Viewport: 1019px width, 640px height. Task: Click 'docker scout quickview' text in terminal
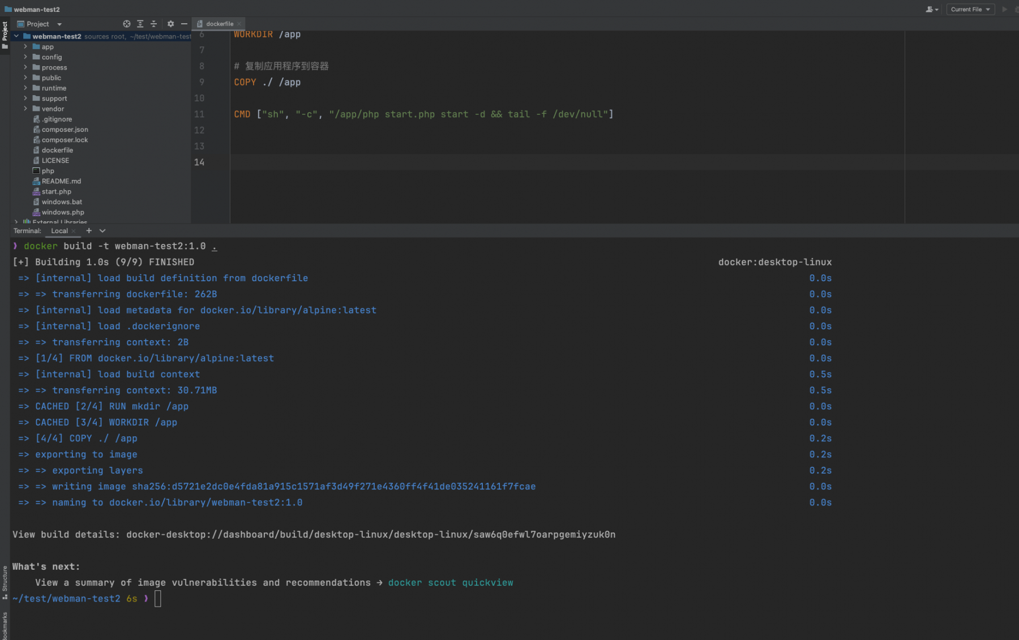coord(451,583)
